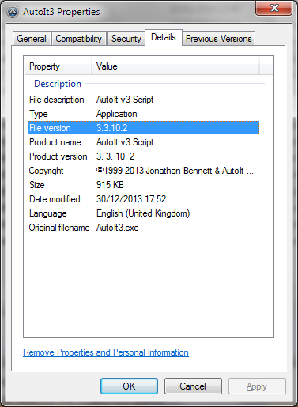The height and width of the screenshot is (407, 298).
Task: Select the Copyright property row
Action: pyautogui.click(x=143, y=171)
